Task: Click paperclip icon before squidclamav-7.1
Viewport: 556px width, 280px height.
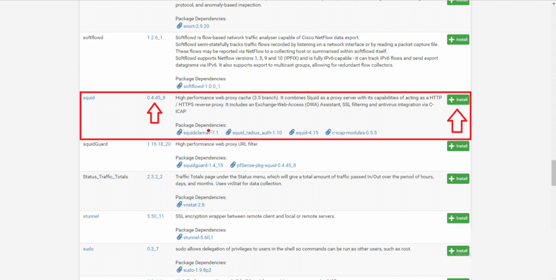Action: coord(179,132)
